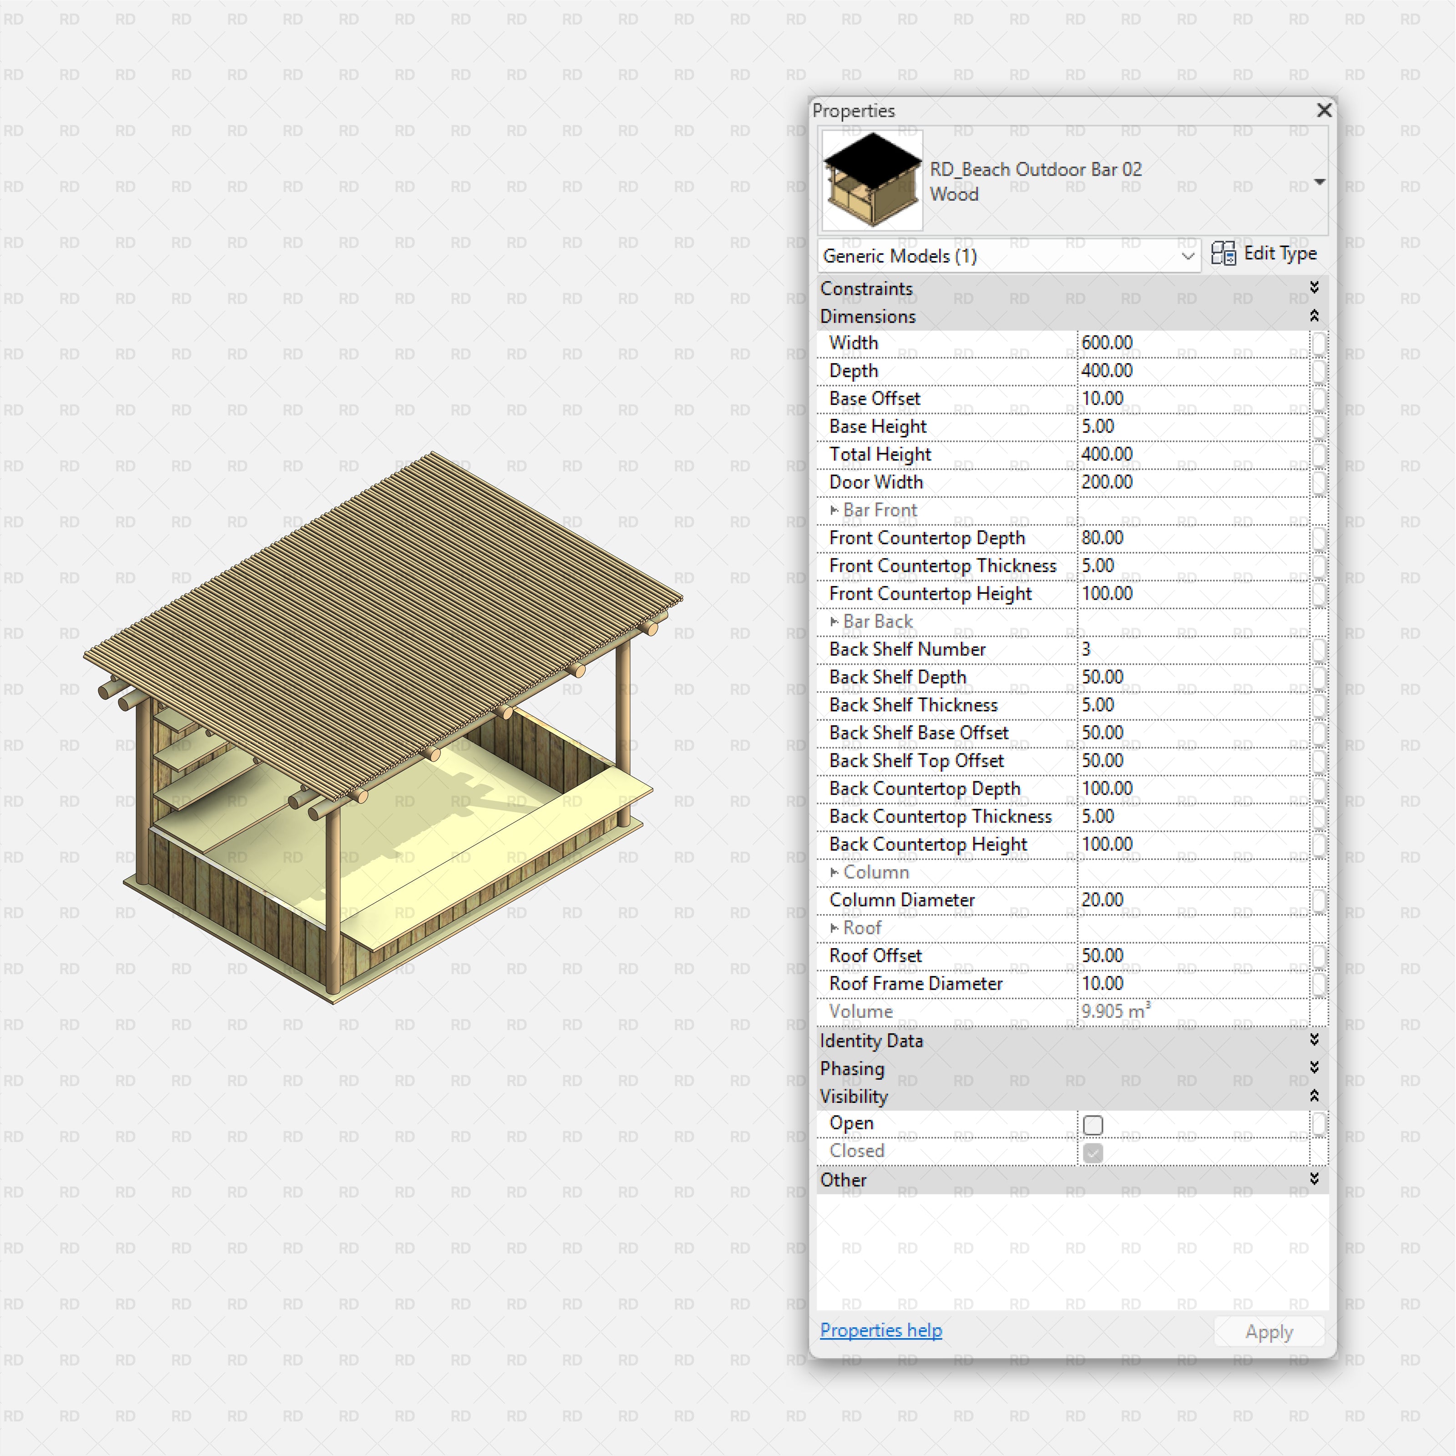This screenshot has height=1456, width=1456.
Task: Click associate parameter icon beside Front Countertop Depth
Action: [1319, 538]
